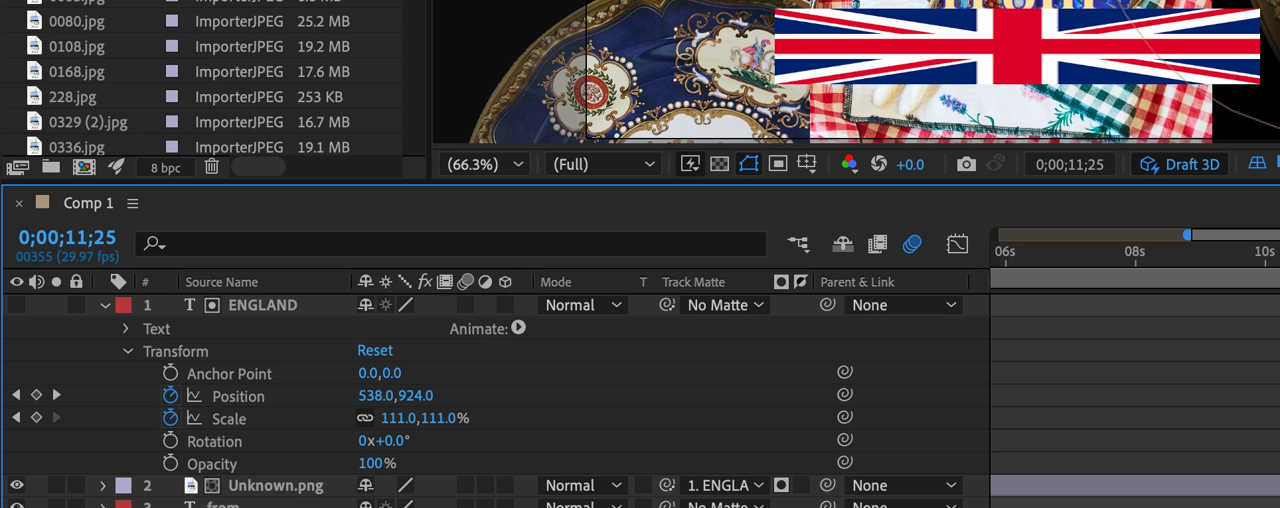The width and height of the screenshot is (1280, 508).
Task: Open project settings rocket icon
Action: [116, 166]
